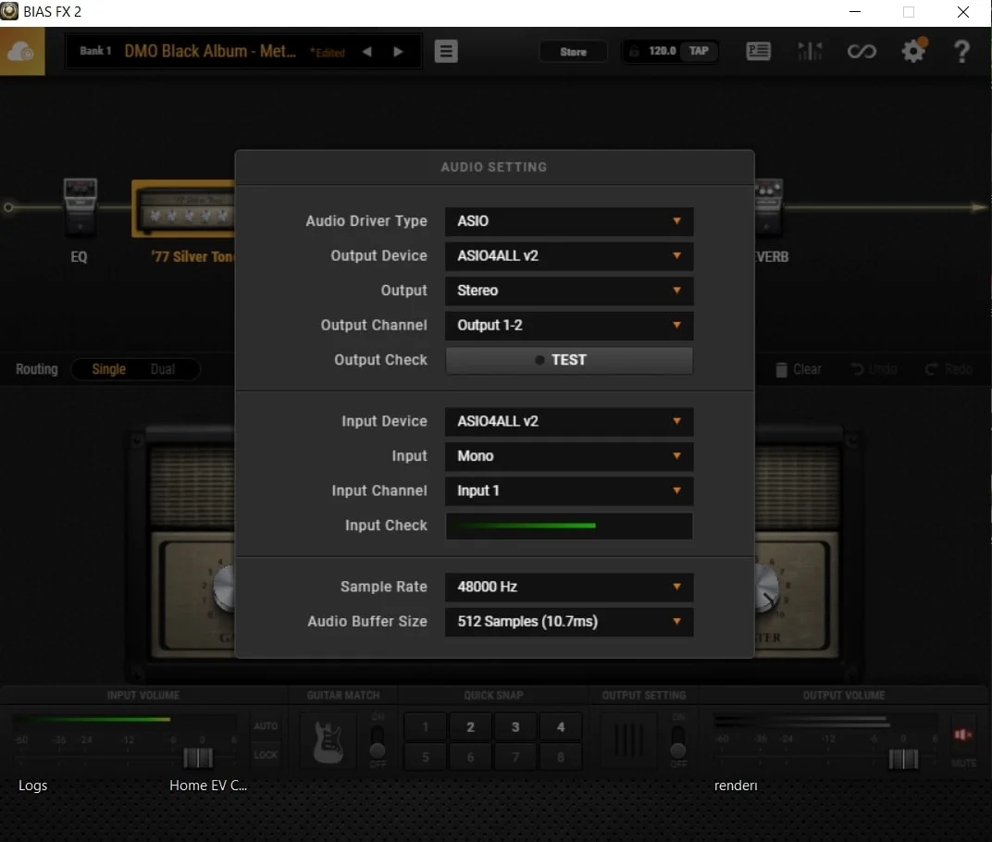This screenshot has width=992, height=842.
Task: Click the Input Volume slider handle
Action: click(198, 759)
